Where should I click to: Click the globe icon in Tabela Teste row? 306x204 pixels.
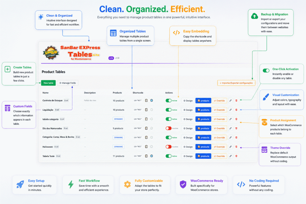(x=152, y=156)
